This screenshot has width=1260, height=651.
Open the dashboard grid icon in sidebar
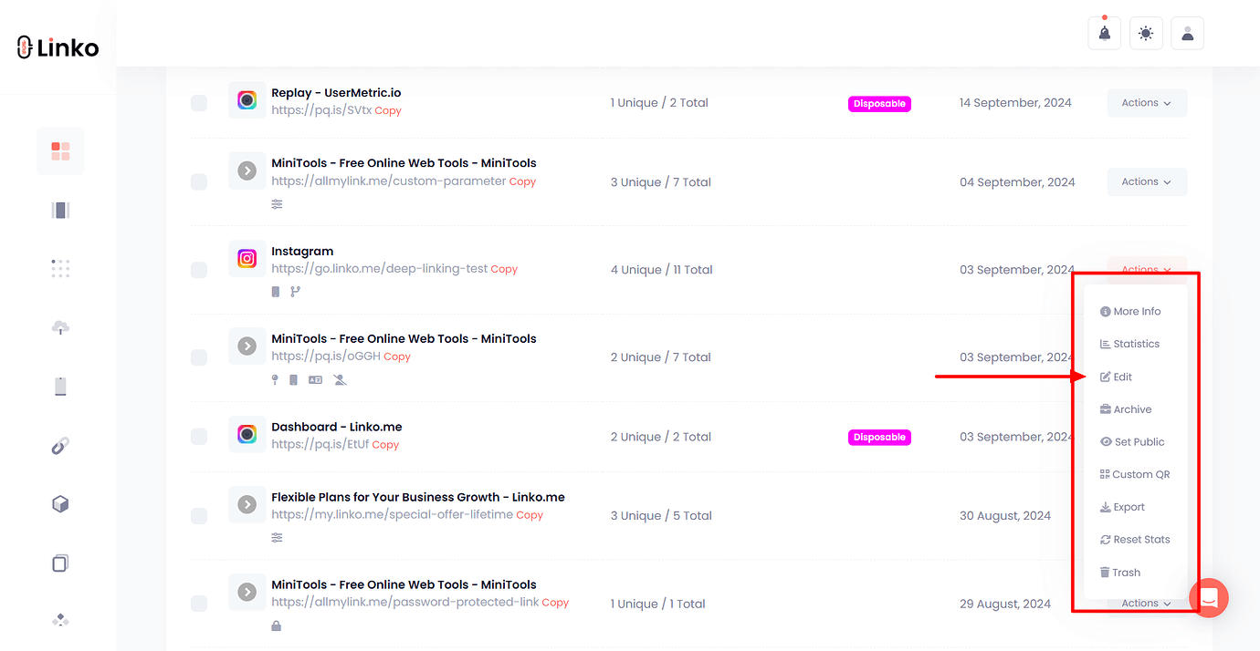click(60, 151)
